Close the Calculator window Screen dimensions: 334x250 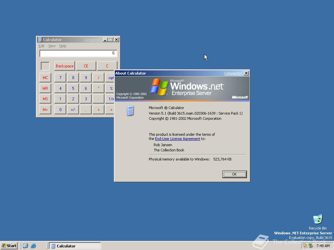[116, 40]
